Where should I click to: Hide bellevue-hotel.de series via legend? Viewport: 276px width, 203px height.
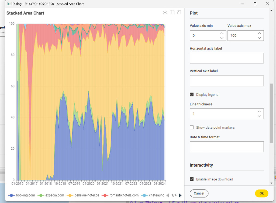84,195
